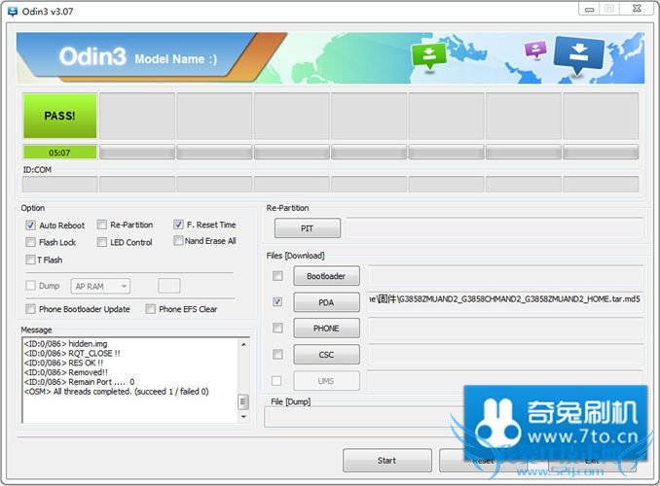
Task: Enable the Re-Partition checkbox
Action: 102,225
